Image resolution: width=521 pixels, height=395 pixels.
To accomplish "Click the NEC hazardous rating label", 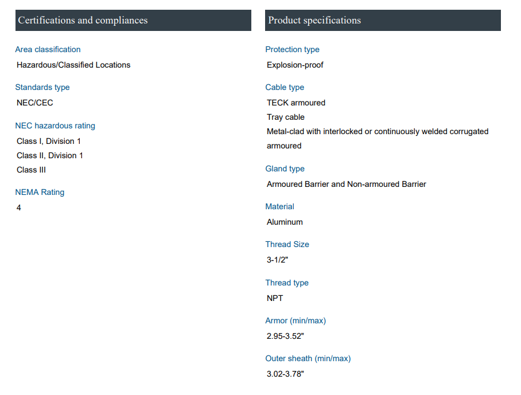I will pos(55,126).
